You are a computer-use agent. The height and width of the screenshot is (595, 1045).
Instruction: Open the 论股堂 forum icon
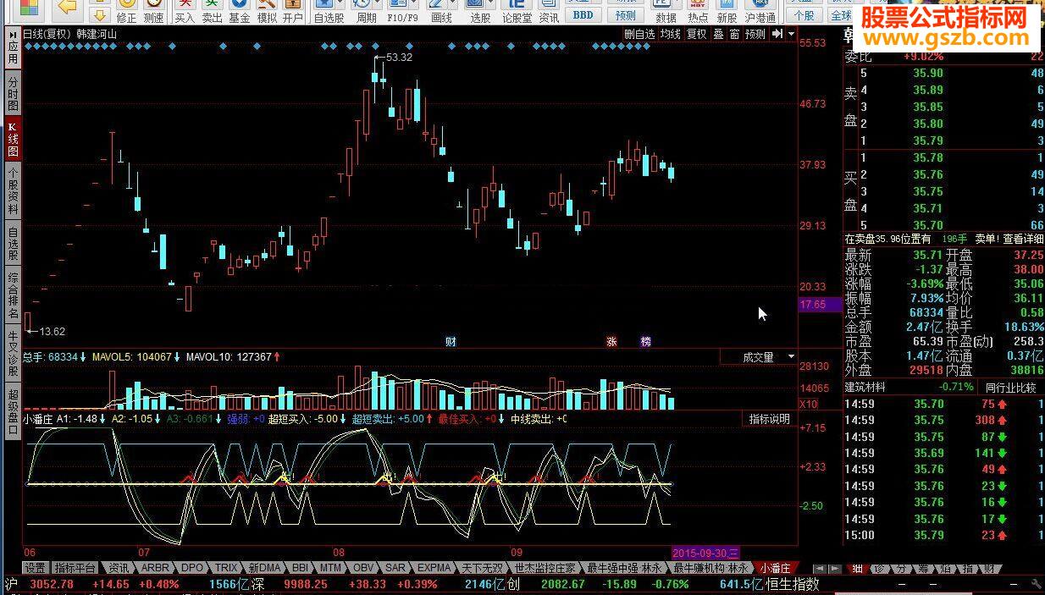pyautogui.click(x=517, y=11)
